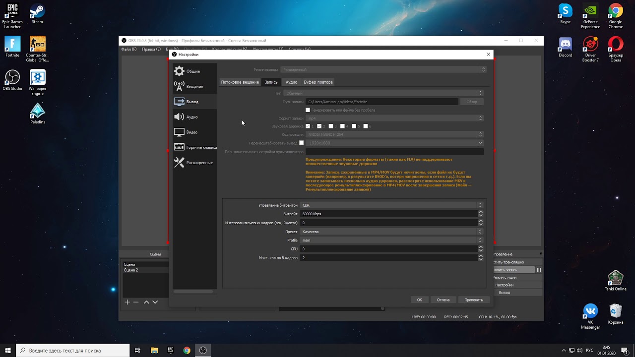Click recording path input field

click(382, 102)
